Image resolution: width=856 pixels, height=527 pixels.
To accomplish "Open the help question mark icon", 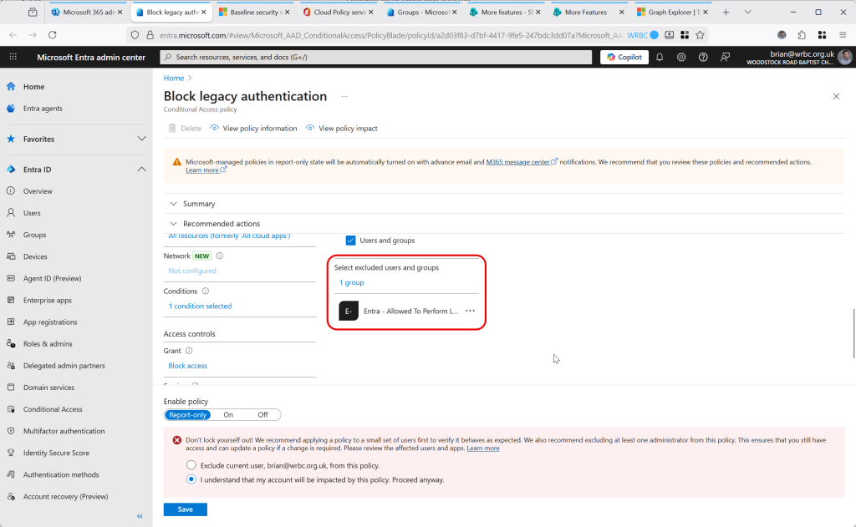I will pos(703,57).
